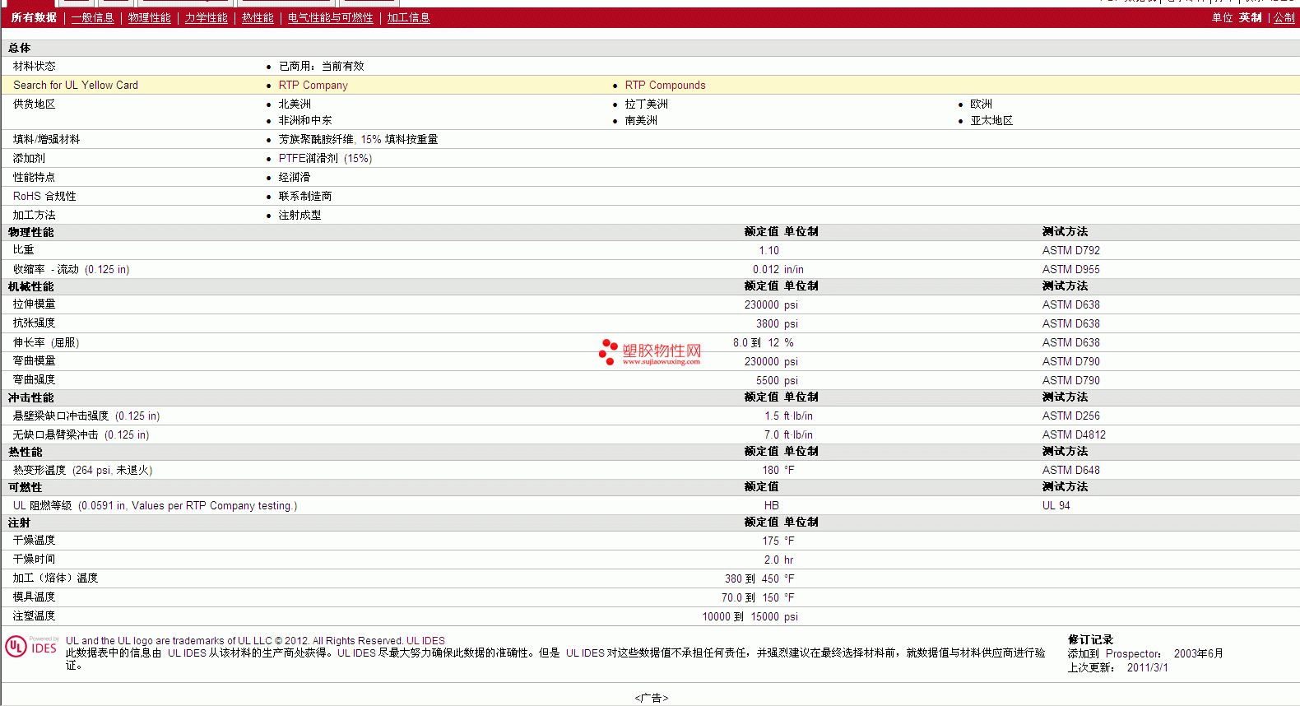Click the 收缩率 - 流动 row label

pyautogui.click(x=71, y=269)
